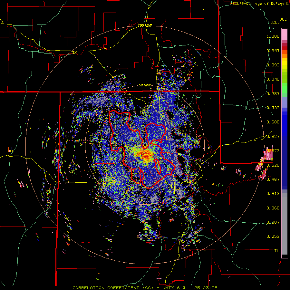Click the KMTX radar site black dot

tap(145, 145)
